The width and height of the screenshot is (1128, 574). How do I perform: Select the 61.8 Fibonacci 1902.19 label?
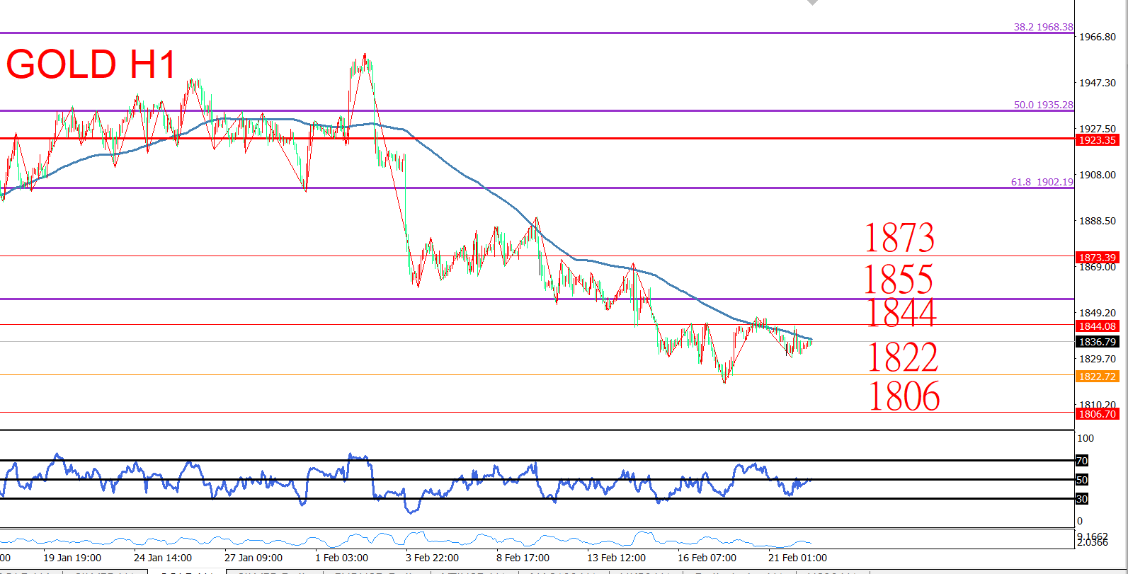coord(1042,182)
